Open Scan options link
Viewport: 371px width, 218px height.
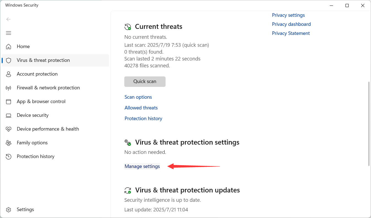(x=138, y=97)
